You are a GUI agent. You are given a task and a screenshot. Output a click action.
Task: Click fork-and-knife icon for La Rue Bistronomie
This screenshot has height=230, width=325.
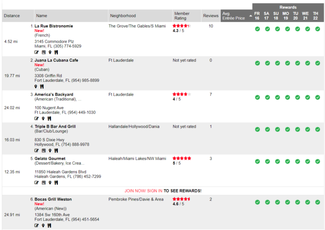coord(56,52)
